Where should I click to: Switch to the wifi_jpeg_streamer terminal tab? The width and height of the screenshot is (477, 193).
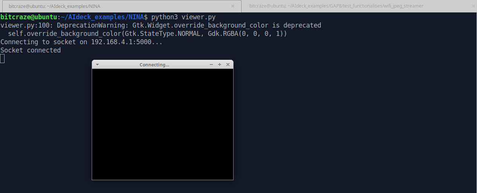click(x=336, y=6)
